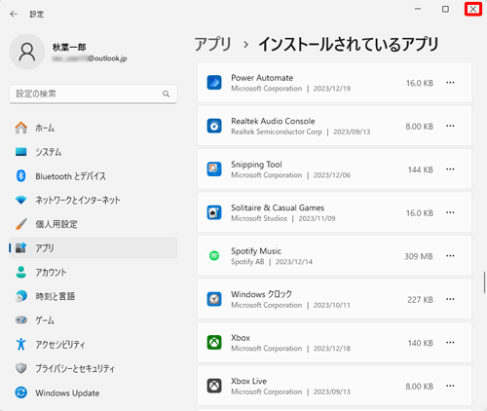487x411 pixels.
Task: Open more options for Xbox Live
Action: (450, 386)
